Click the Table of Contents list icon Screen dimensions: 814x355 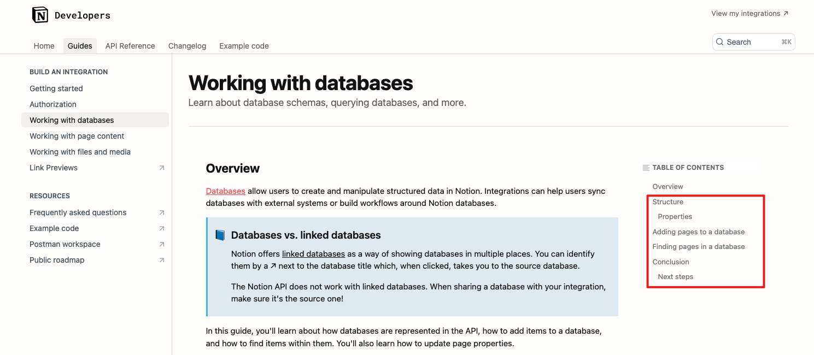pos(646,168)
